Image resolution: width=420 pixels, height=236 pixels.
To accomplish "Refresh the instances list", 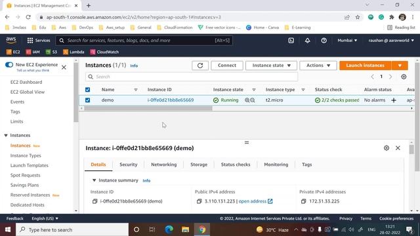I will tap(200, 66).
